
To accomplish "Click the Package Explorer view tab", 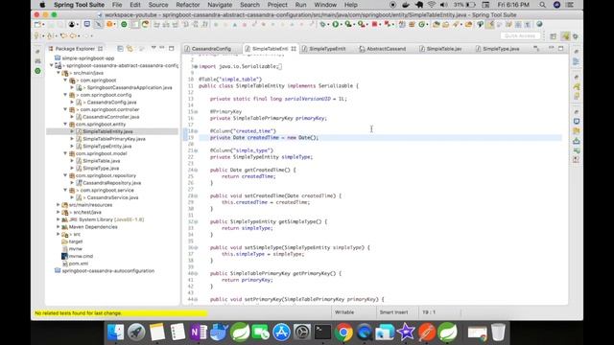I will 75,49.
